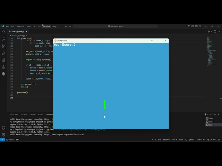Toggle the primary side bar layout

[189, 26]
